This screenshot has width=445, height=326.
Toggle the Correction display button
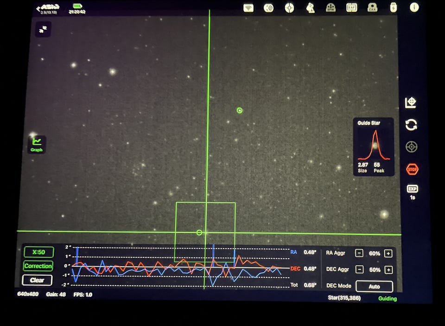38,266
